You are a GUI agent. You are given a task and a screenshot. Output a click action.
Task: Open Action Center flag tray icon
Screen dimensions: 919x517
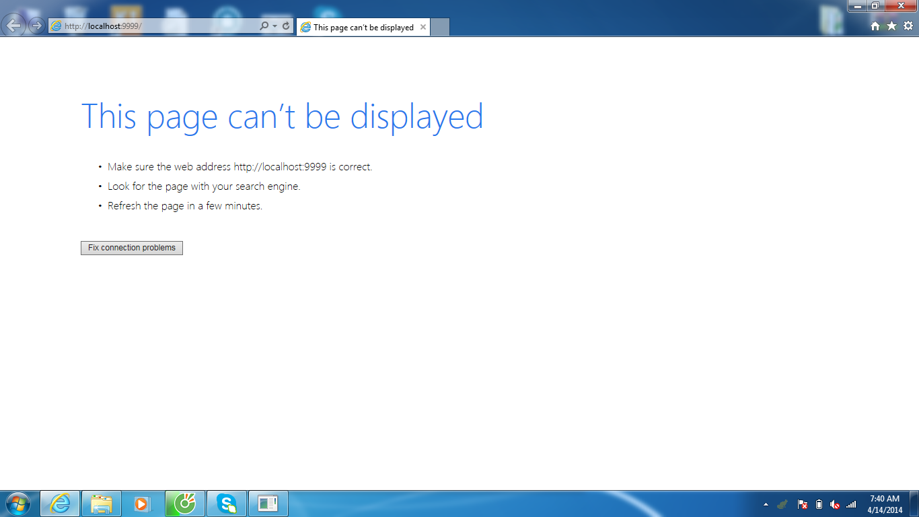coord(802,504)
